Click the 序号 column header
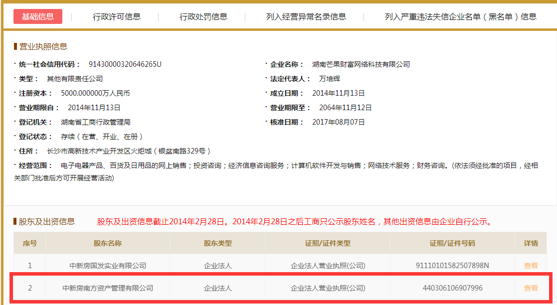Viewport: 557px width, 305px height. click(x=30, y=243)
